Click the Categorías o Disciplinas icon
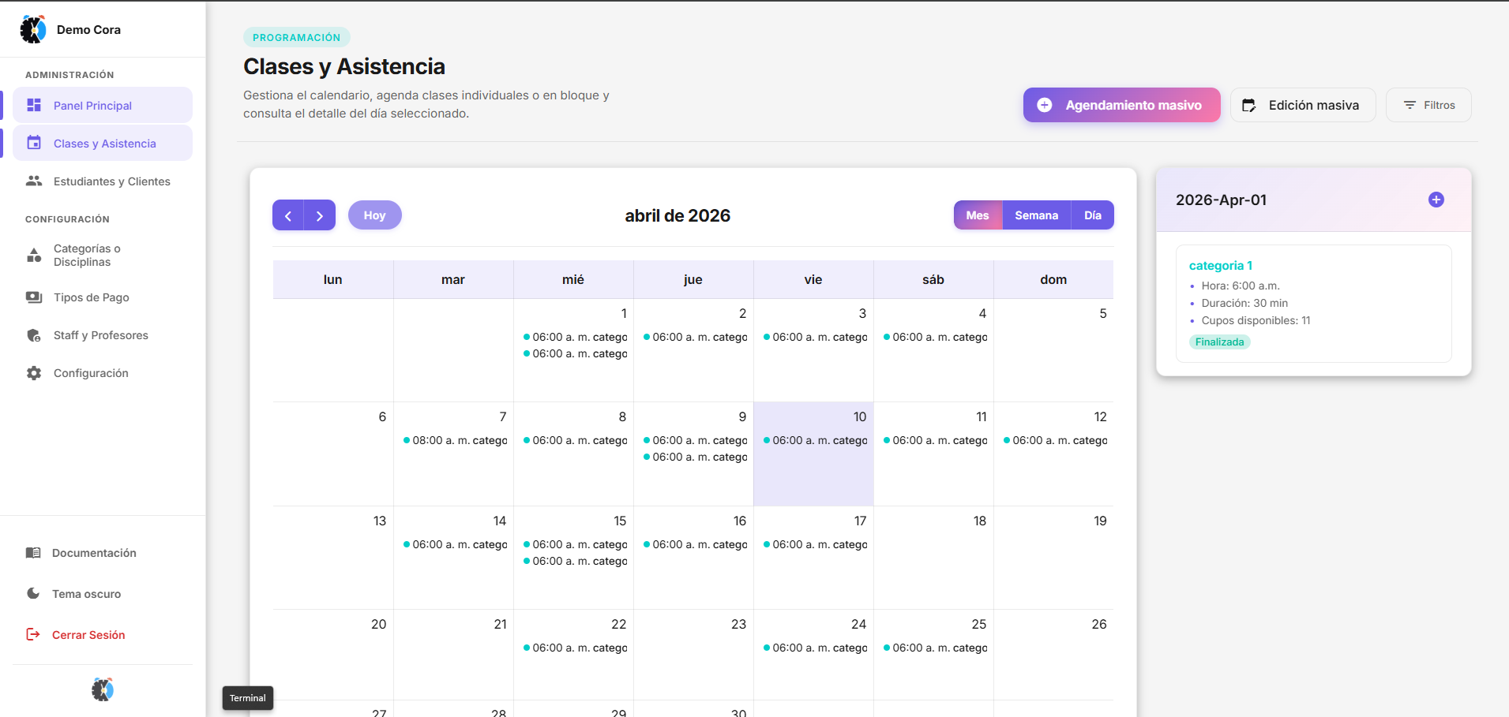This screenshot has height=717, width=1509. (33, 255)
